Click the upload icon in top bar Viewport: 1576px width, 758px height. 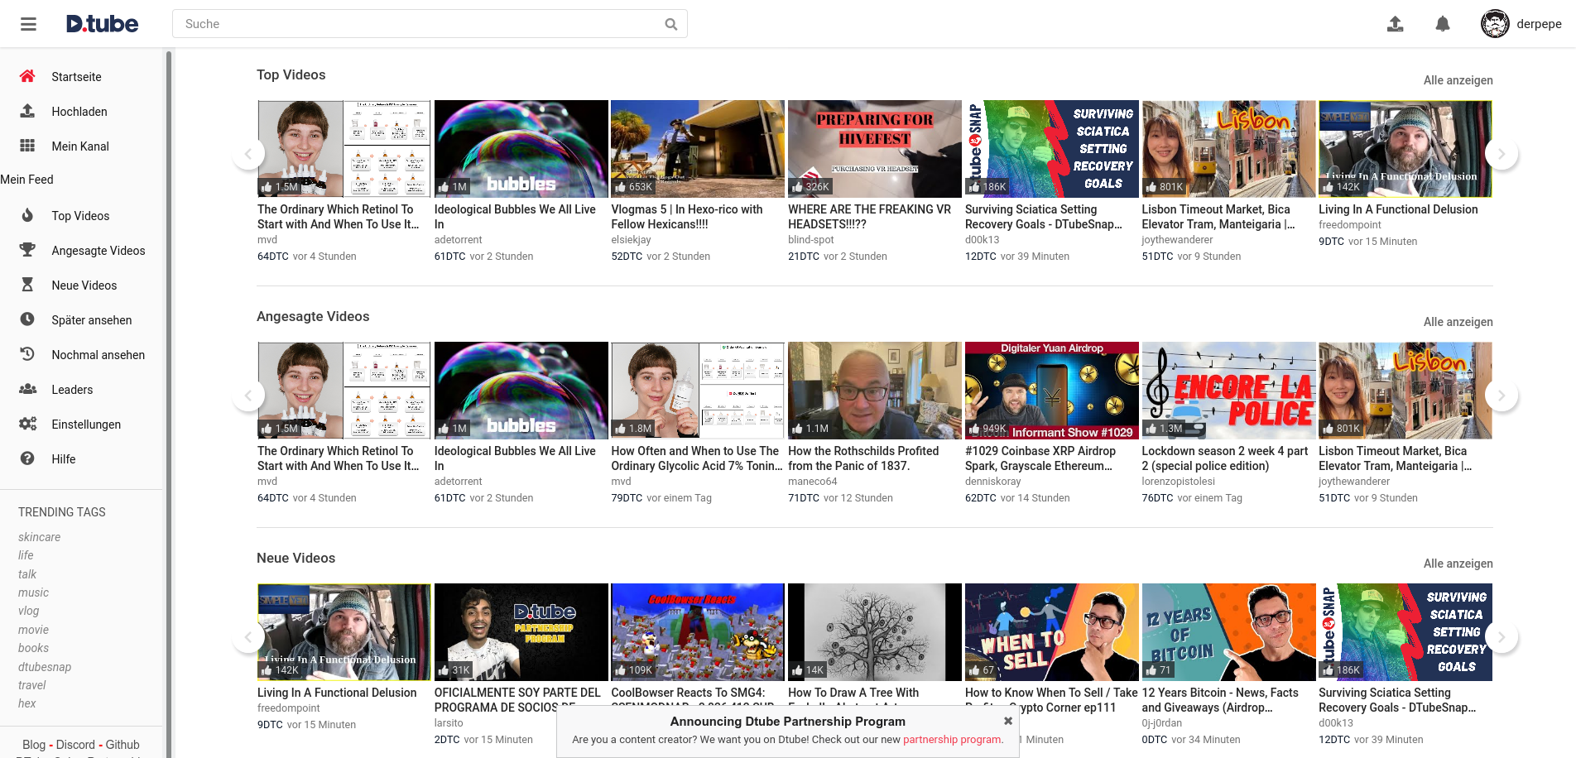1395,24
